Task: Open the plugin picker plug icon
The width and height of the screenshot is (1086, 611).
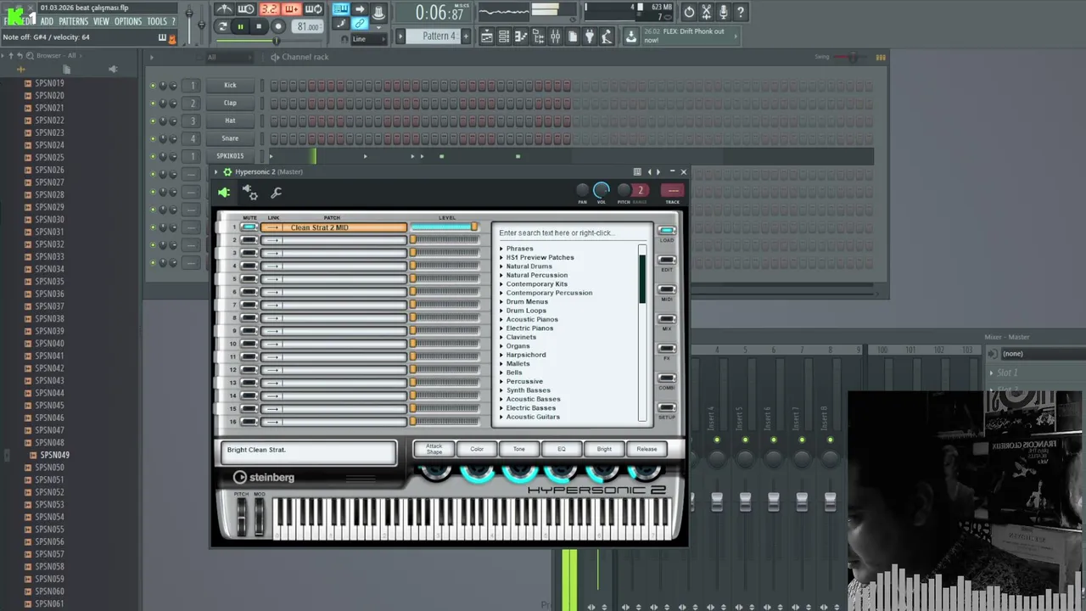Action: pos(590,36)
